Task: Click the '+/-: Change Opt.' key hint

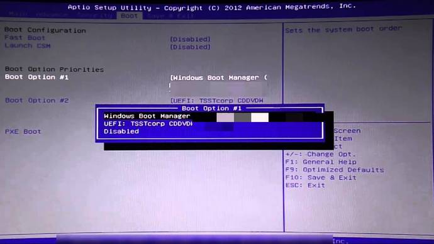Action: [321, 154]
